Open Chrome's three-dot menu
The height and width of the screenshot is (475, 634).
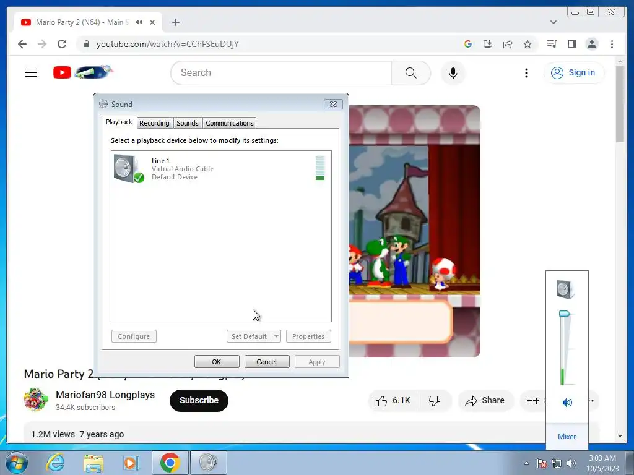pos(612,44)
